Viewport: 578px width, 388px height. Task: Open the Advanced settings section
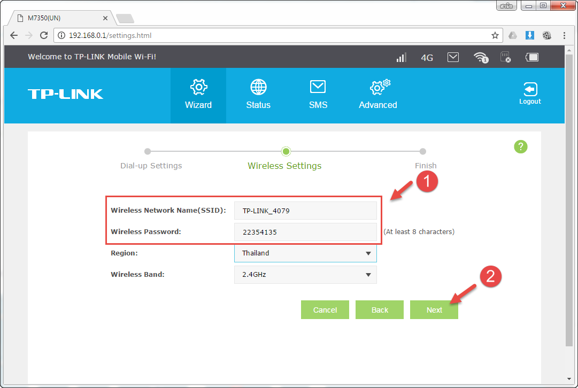[x=378, y=95]
